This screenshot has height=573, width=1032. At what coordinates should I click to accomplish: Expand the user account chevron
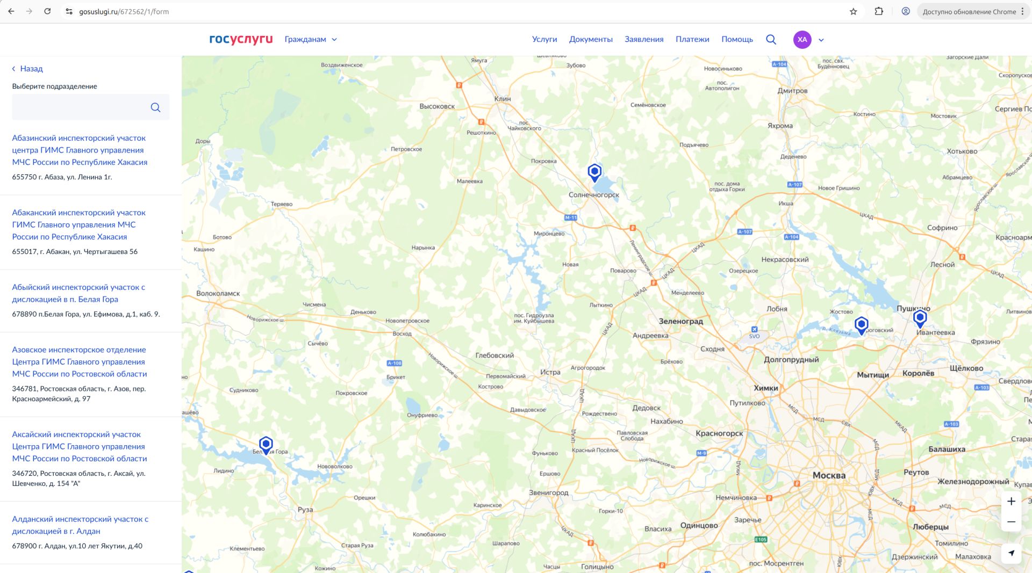(x=821, y=40)
